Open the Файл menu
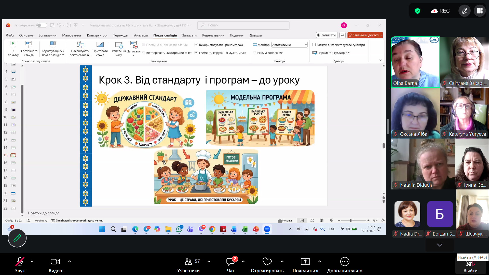489x275 pixels. [x=10, y=35]
